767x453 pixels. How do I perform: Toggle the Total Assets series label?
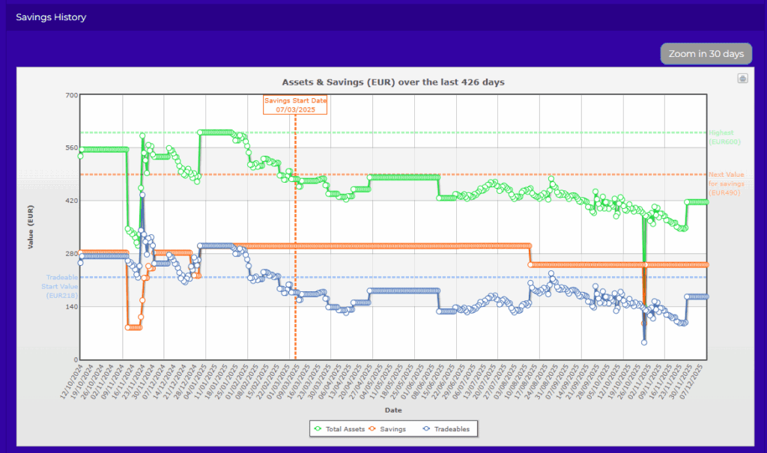(345, 429)
